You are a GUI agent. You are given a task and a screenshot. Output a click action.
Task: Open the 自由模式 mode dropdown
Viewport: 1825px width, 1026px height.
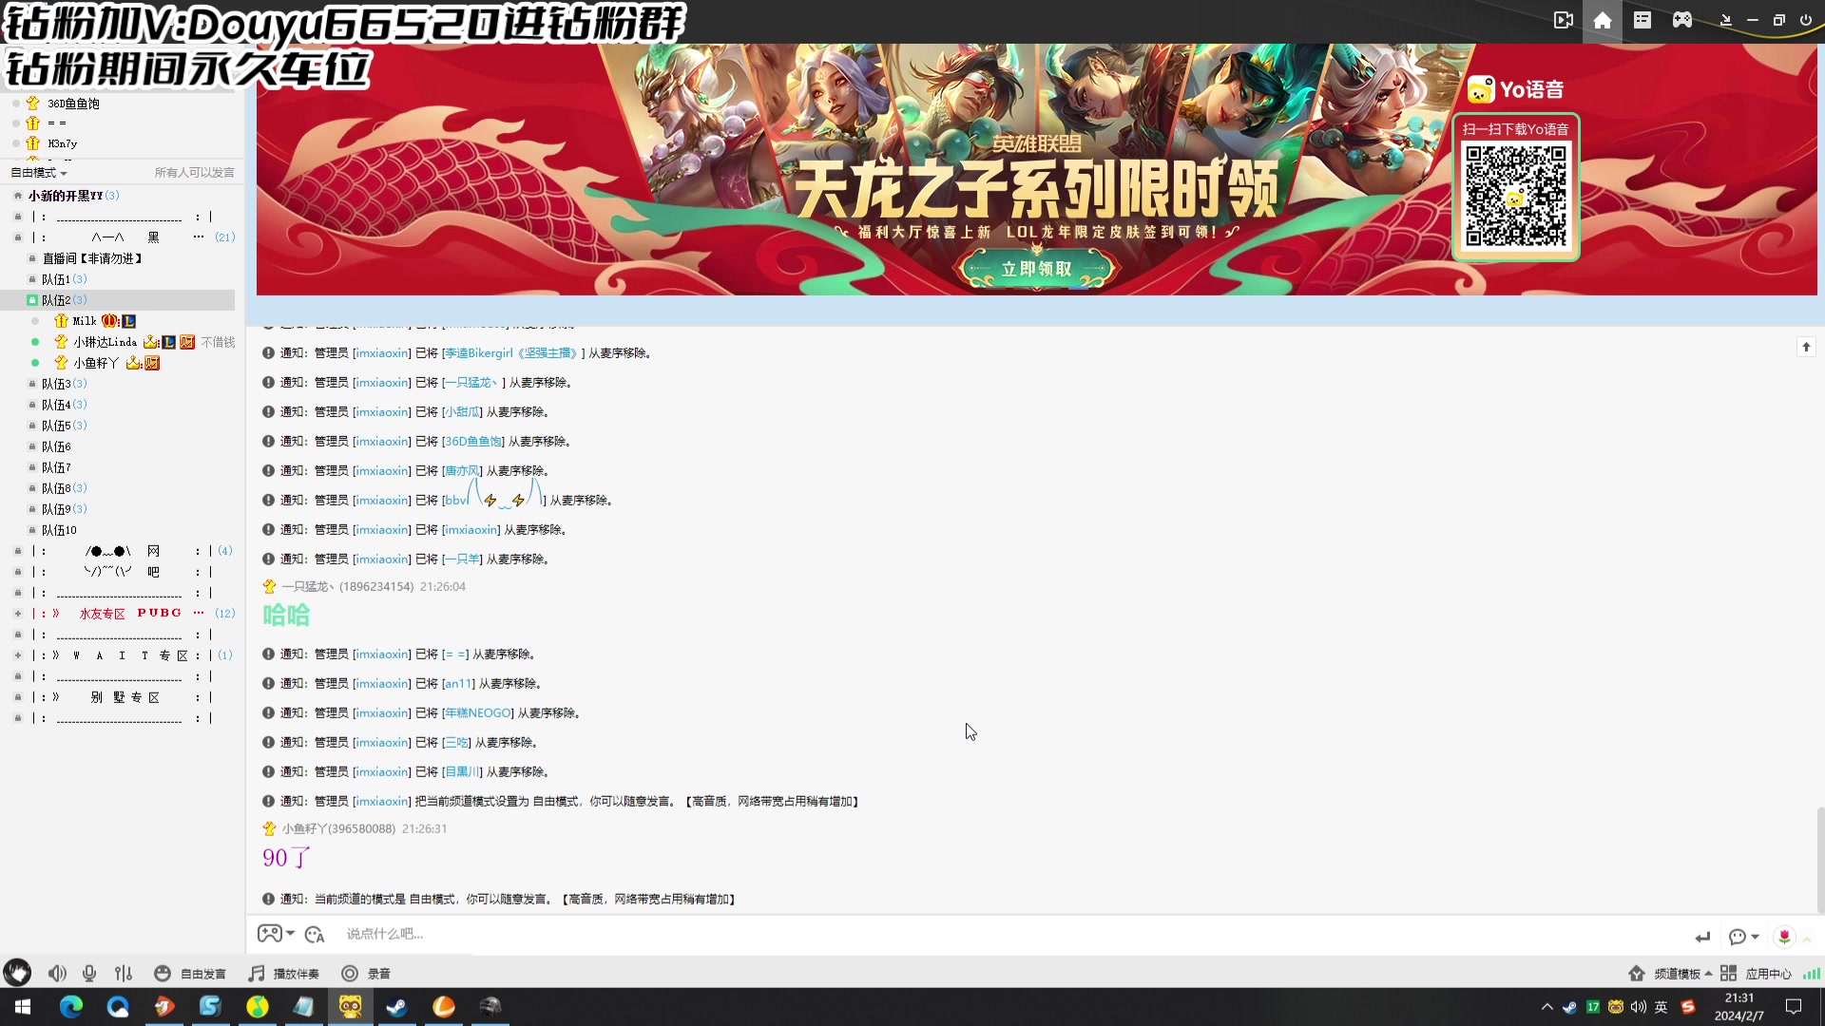39,173
